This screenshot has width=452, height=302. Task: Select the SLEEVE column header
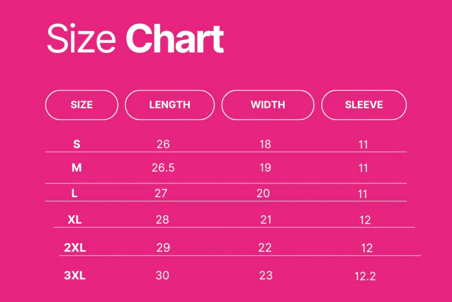point(364,105)
